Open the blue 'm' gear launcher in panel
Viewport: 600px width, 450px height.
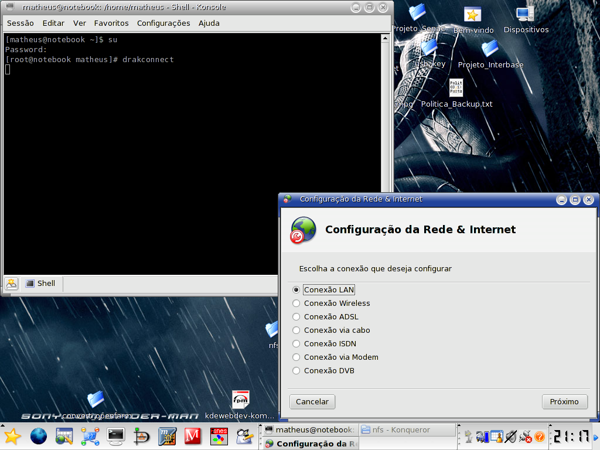point(167,436)
